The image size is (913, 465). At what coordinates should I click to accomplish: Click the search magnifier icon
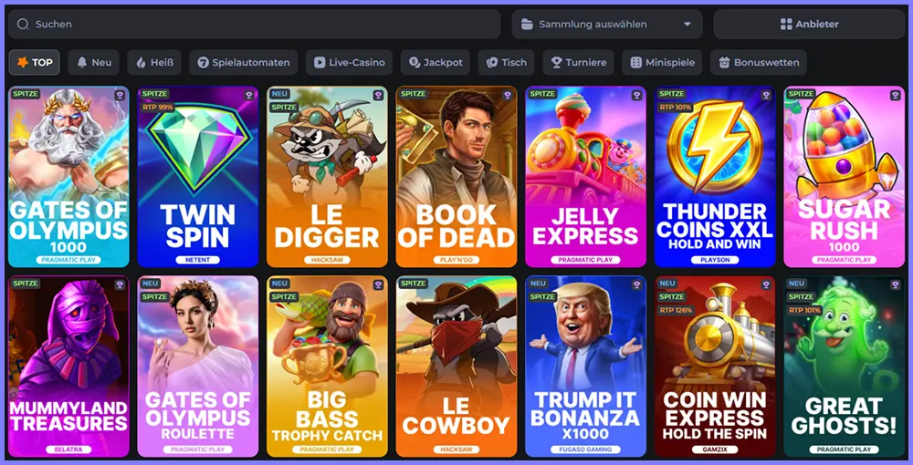coord(23,24)
